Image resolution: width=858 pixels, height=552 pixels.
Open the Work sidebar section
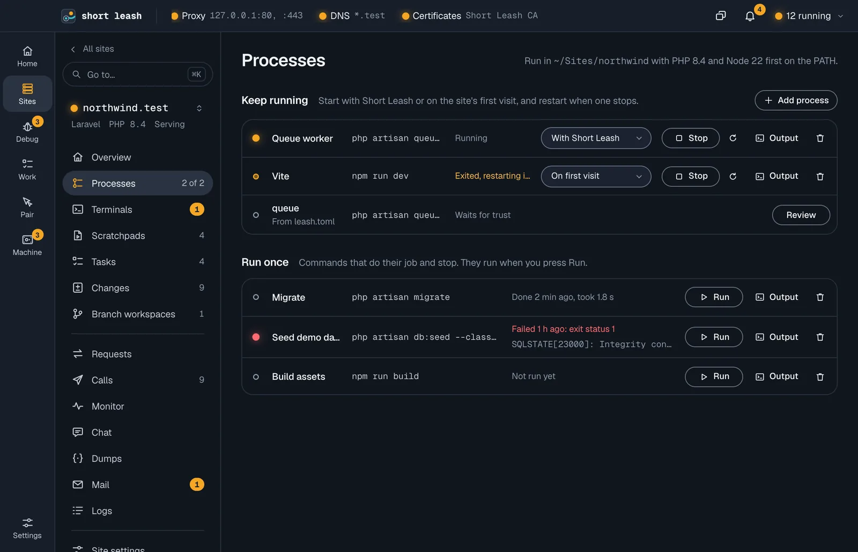pos(27,169)
